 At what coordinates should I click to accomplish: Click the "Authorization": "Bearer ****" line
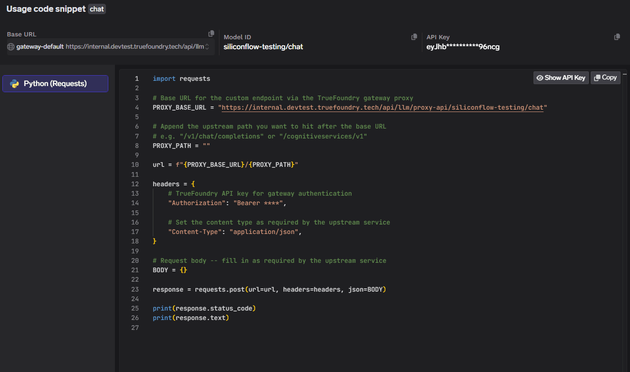coord(227,203)
